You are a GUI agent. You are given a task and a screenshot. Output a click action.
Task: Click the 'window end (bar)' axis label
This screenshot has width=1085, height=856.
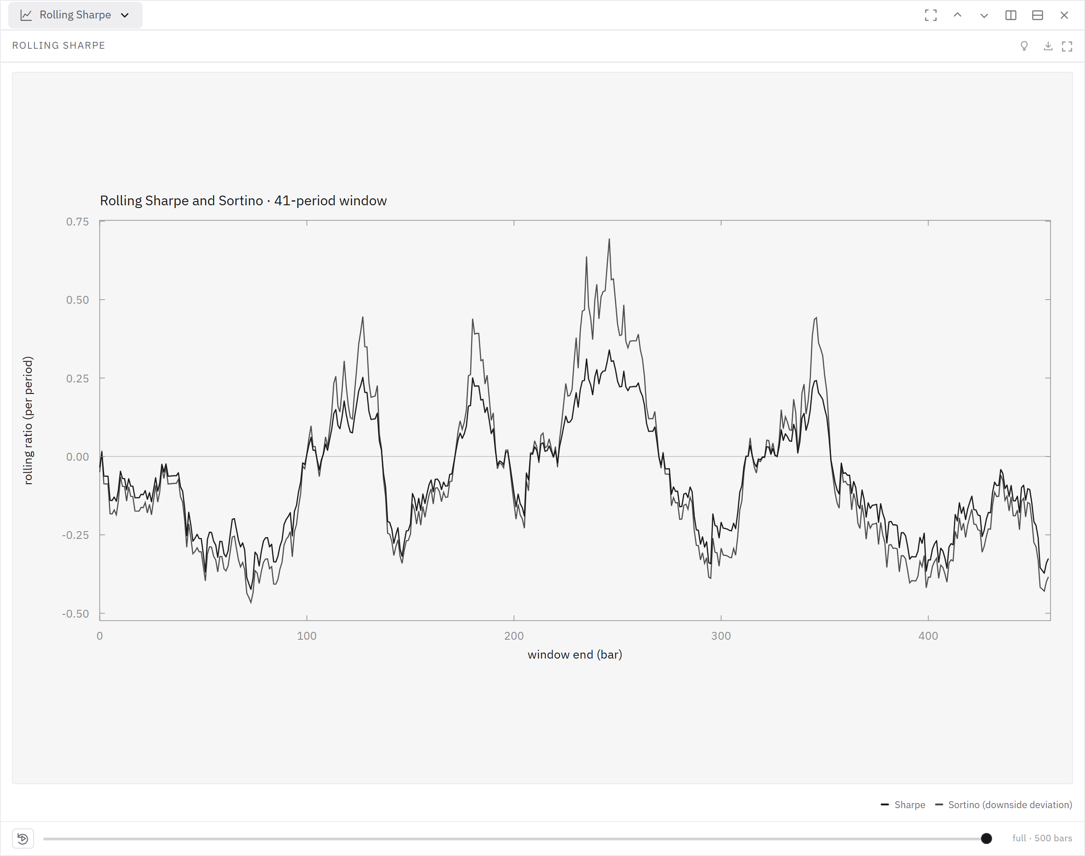[575, 654]
